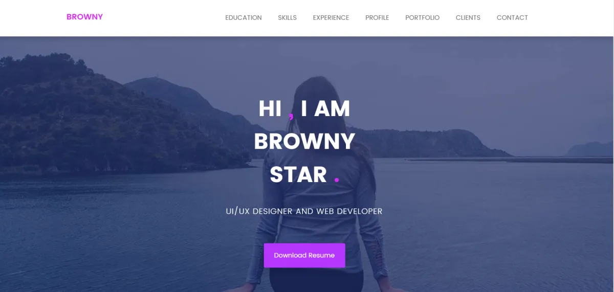Click the "HI , I AM" heading line
The width and height of the screenshot is (614, 292).
[304, 109]
